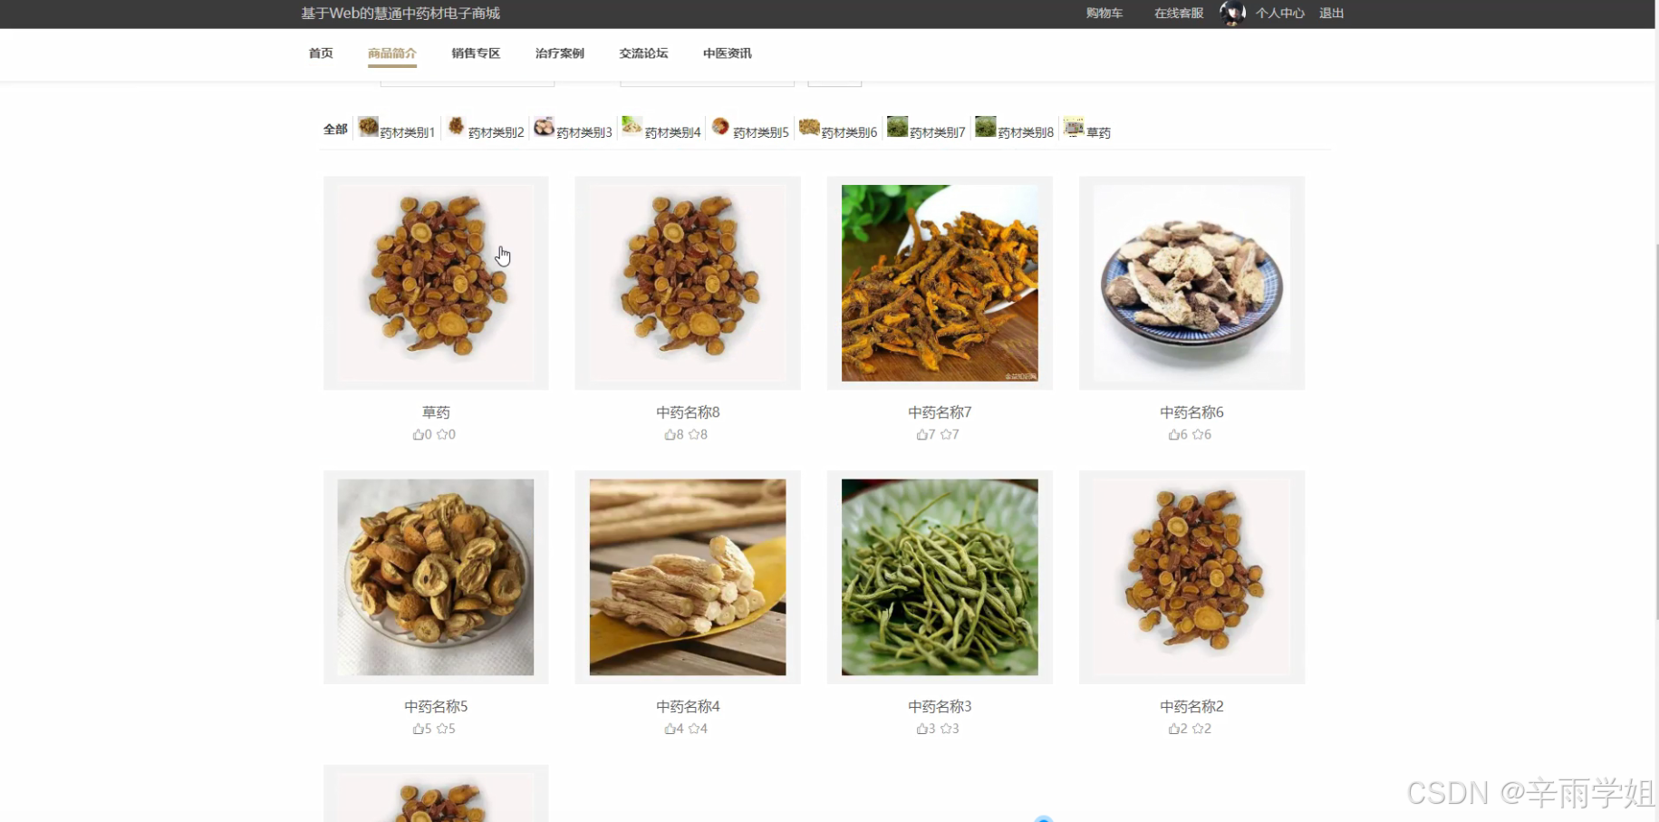
Task: Open the 首页 navigation tab
Action: 321,53
